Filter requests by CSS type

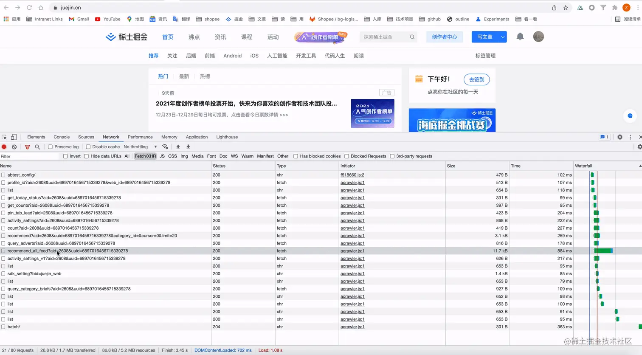[172, 156]
